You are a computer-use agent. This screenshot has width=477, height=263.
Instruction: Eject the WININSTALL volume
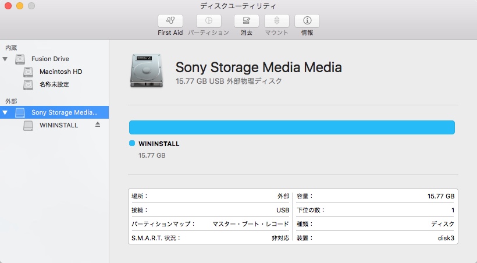(x=98, y=125)
